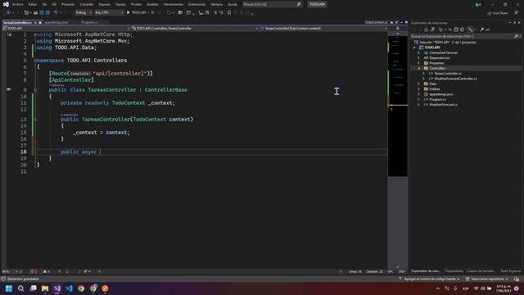Open the Debug configuration dropdown
This screenshot has width=524, height=295.
click(84, 13)
